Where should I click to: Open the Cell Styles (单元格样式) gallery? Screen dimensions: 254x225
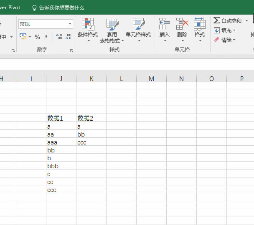click(139, 30)
